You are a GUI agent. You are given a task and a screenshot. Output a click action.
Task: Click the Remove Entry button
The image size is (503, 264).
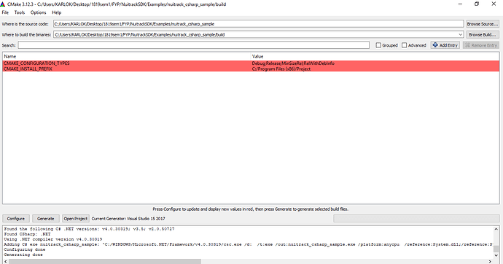pyautogui.click(x=481, y=45)
